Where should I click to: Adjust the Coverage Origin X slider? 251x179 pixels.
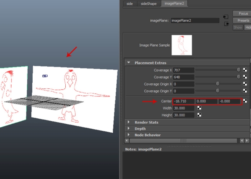click(x=218, y=84)
